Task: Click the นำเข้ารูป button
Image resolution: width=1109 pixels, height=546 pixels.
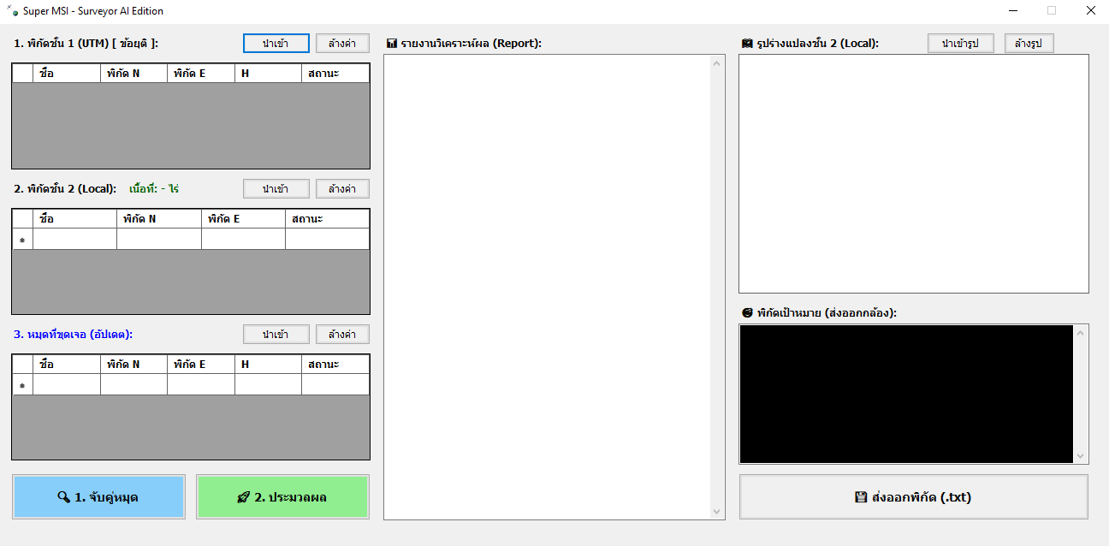Action: (x=960, y=43)
